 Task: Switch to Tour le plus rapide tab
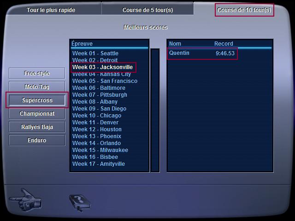(51, 10)
